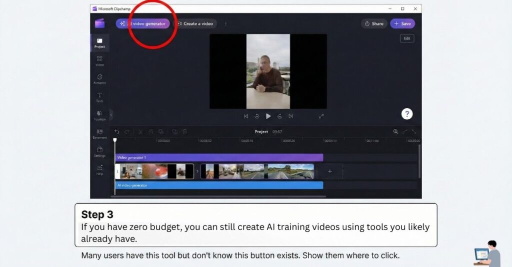Open Settings in the sidebar
The height and width of the screenshot is (267, 512).
coord(99,152)
